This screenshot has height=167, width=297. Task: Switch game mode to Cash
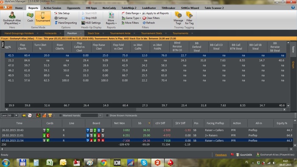[x=30, y=17]
